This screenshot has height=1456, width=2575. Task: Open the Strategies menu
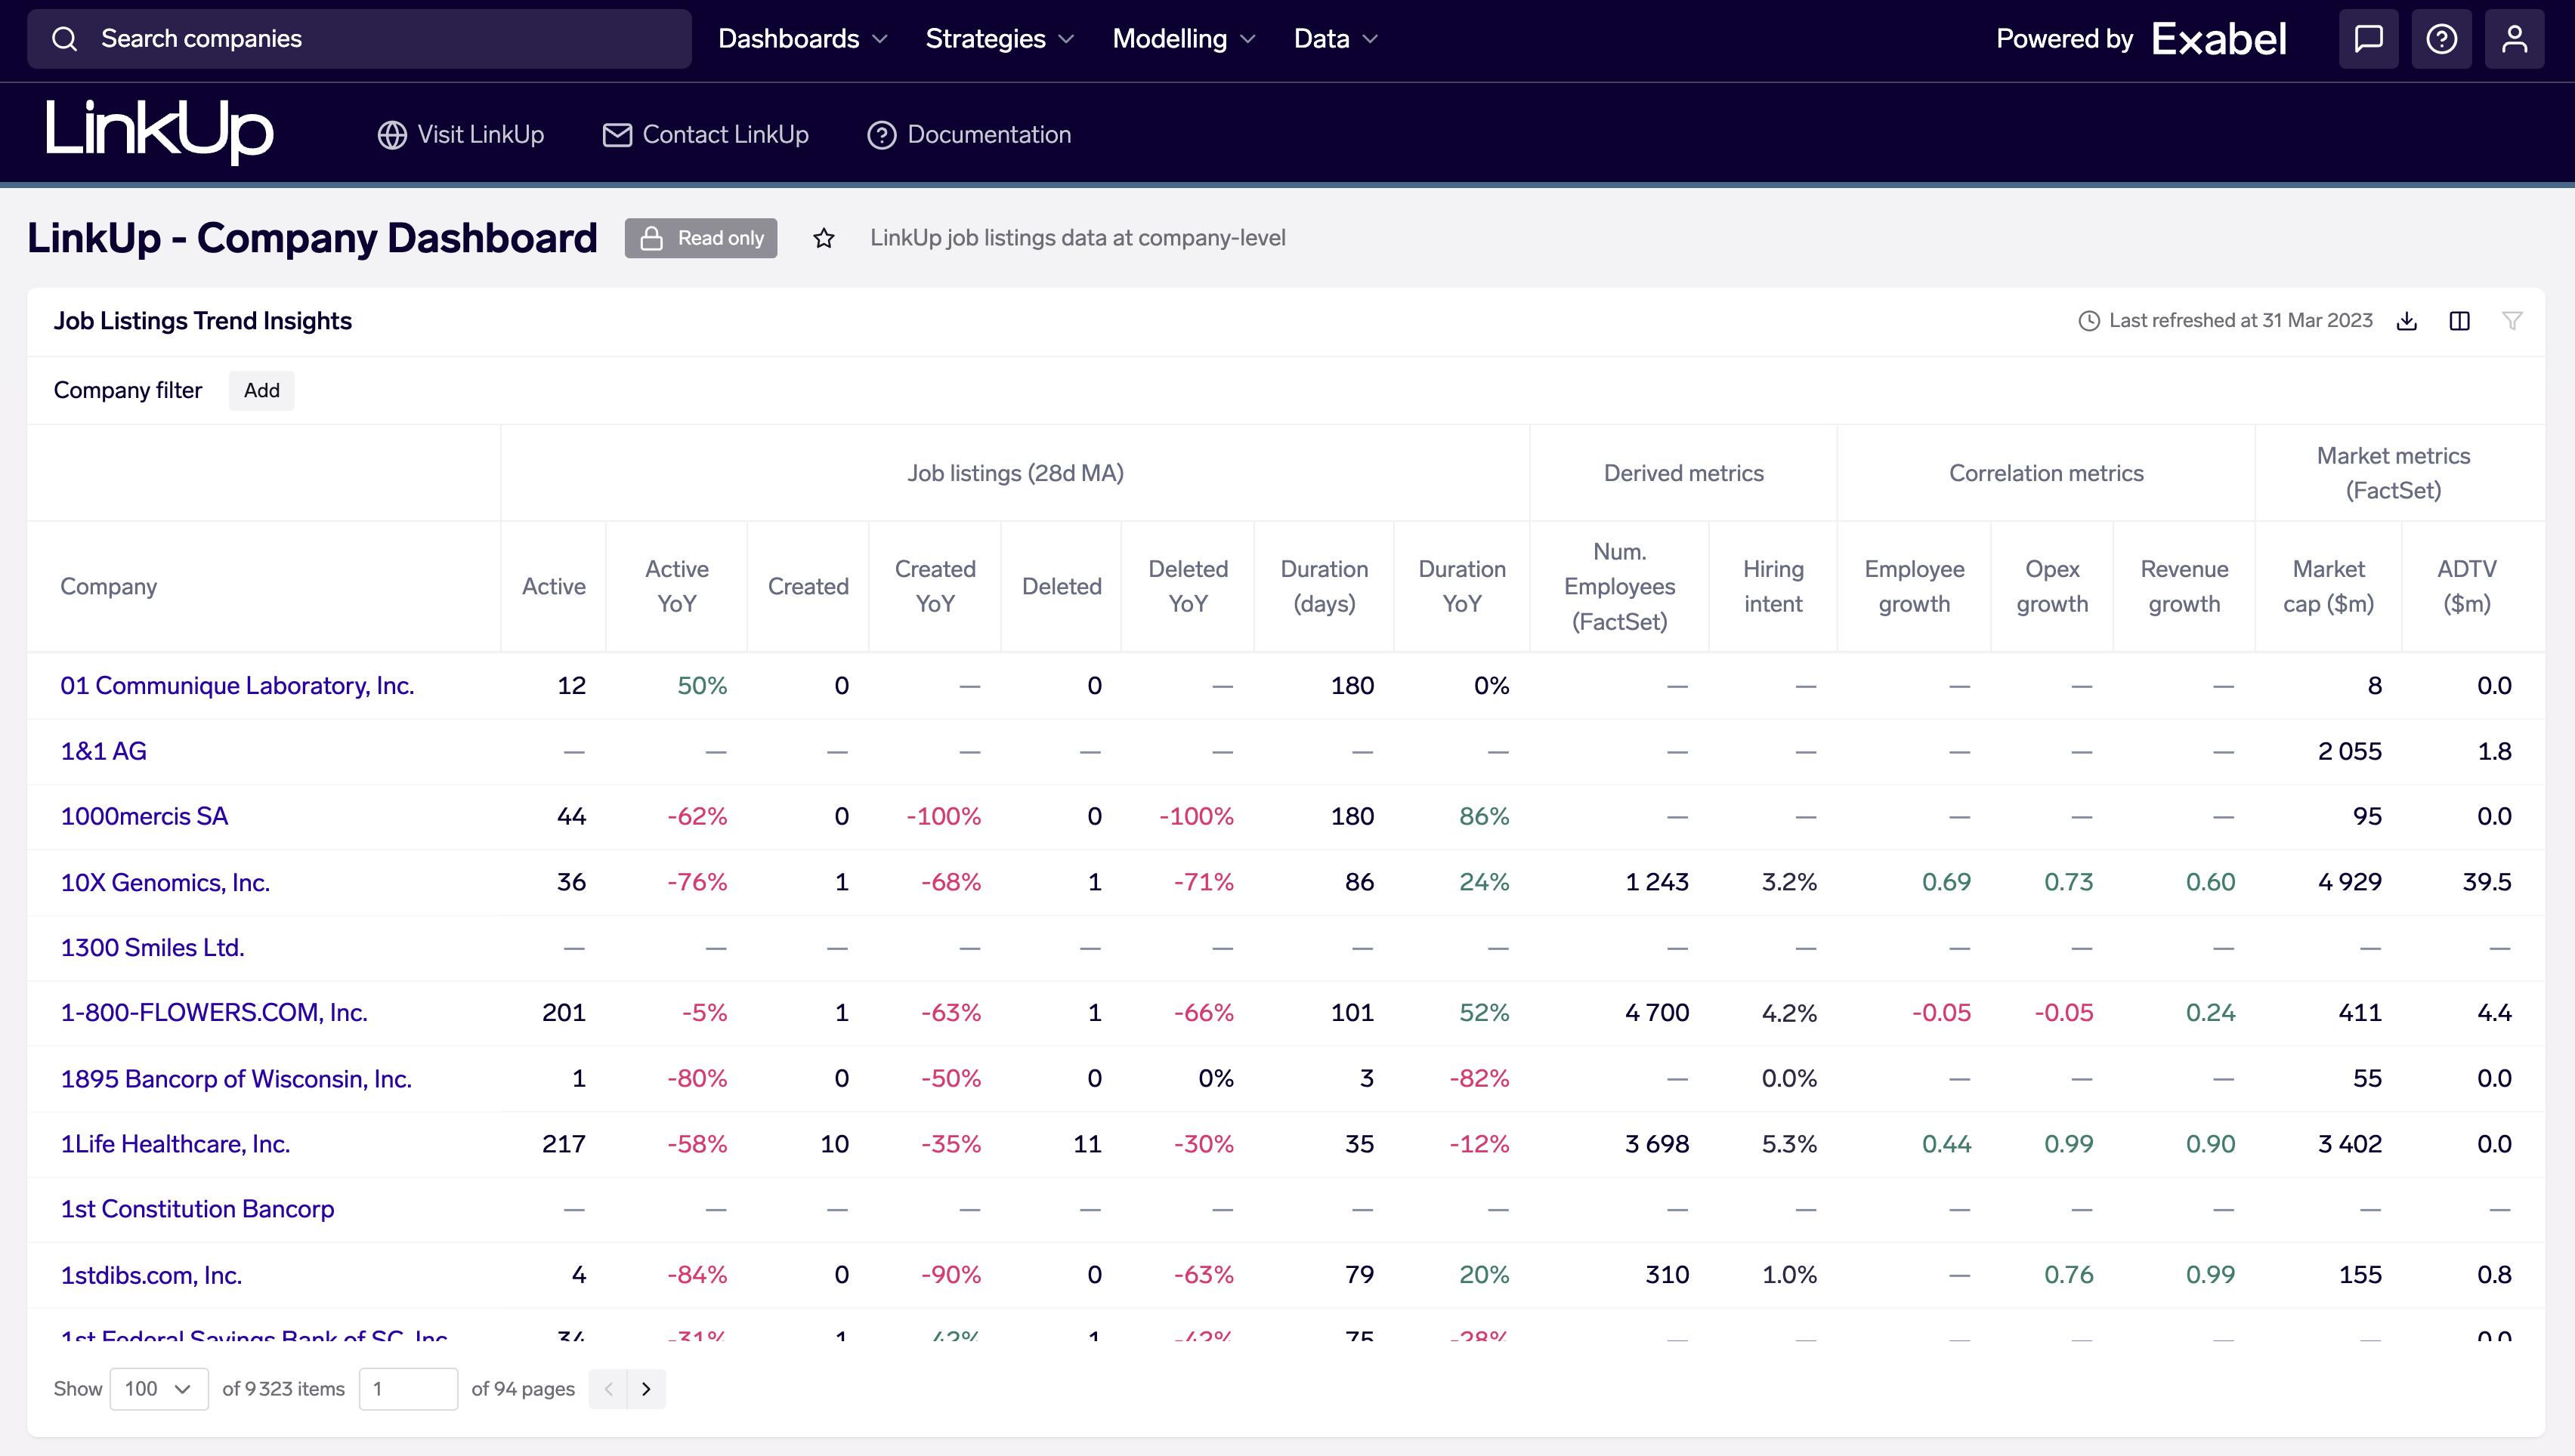(998, 39)
